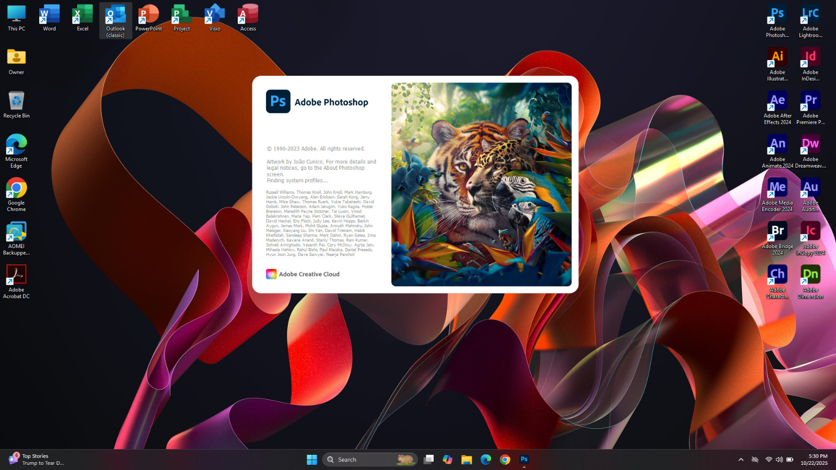
Task: Click the Adobe Media Encoder 2024 shortcut
Action: [777, 195]
